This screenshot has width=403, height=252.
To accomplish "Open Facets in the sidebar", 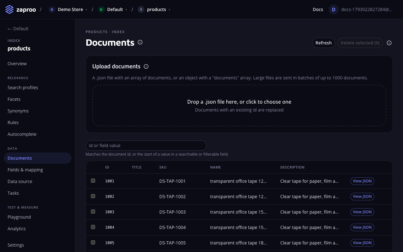I will tap(37, 99).
